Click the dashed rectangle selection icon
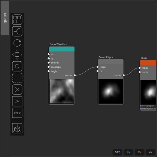 17,78
